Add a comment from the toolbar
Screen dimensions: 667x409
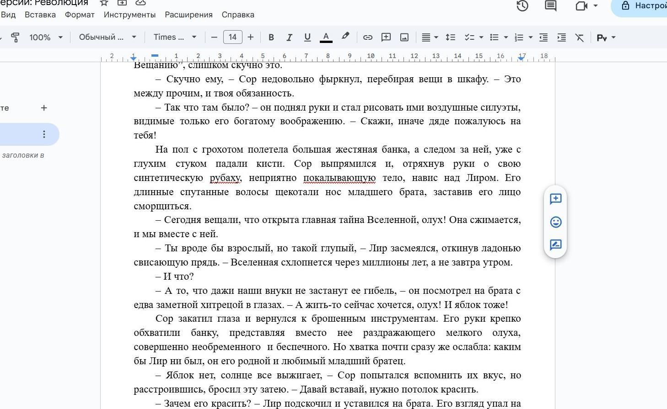[x=386, y=37]
